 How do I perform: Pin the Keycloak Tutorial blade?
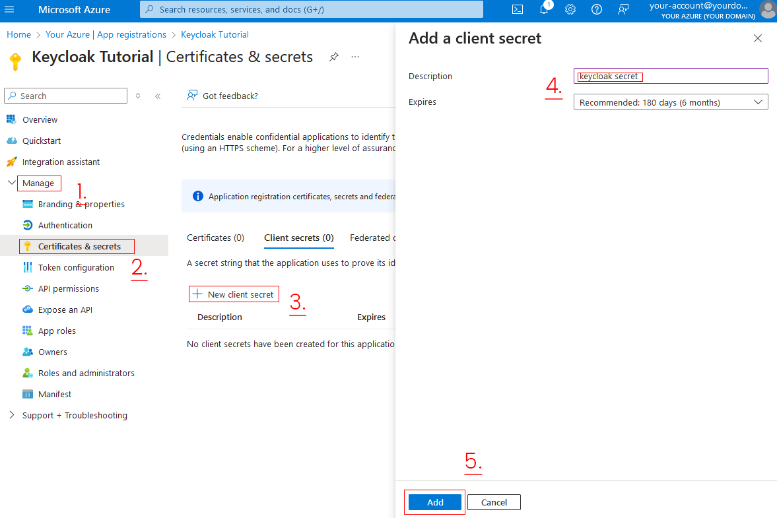(x=334, y=57)
